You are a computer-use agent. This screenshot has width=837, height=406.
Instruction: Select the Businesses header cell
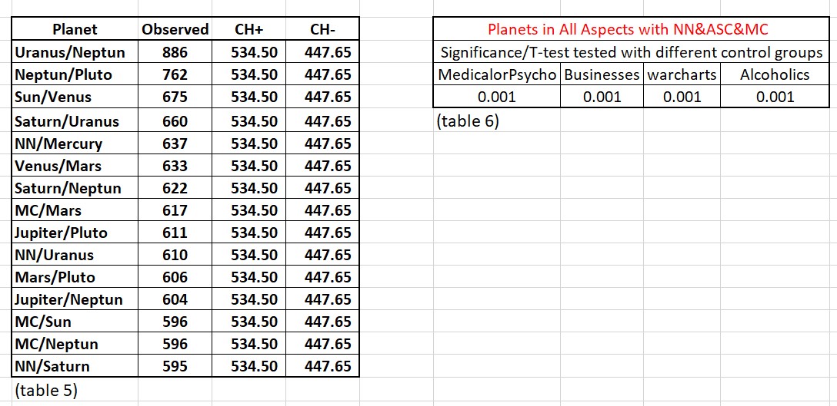(x=602, y=75)
